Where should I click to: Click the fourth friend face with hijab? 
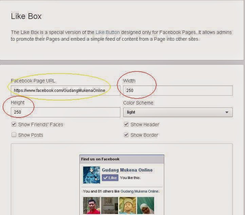pos(146,205)
